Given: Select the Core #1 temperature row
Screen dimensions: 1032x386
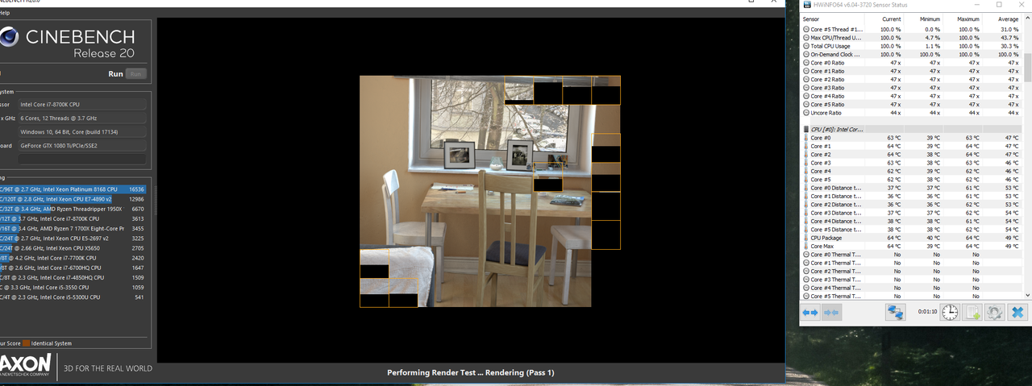Looking at the screenshot, I should [x=911, y=146].
